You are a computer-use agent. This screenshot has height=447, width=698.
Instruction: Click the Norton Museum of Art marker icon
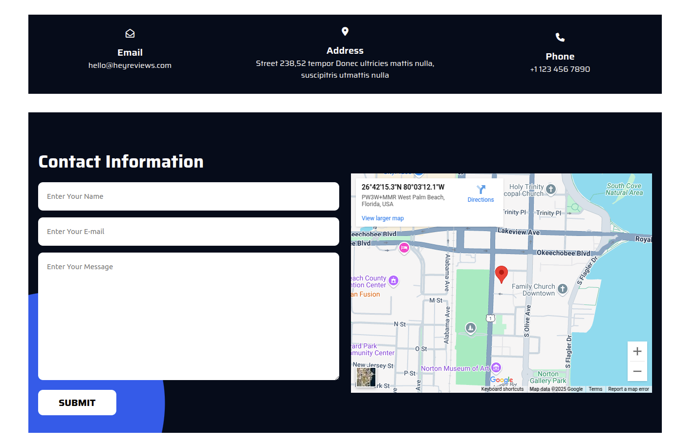tap(496, 367)
